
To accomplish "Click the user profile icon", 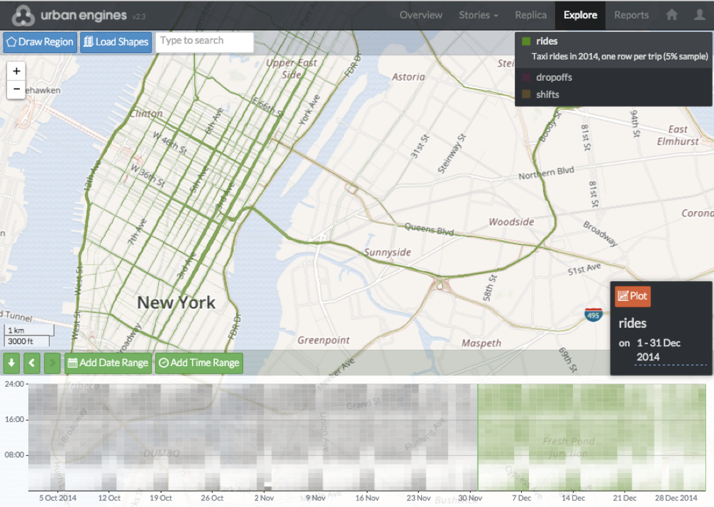I will [x=699, y=15].
